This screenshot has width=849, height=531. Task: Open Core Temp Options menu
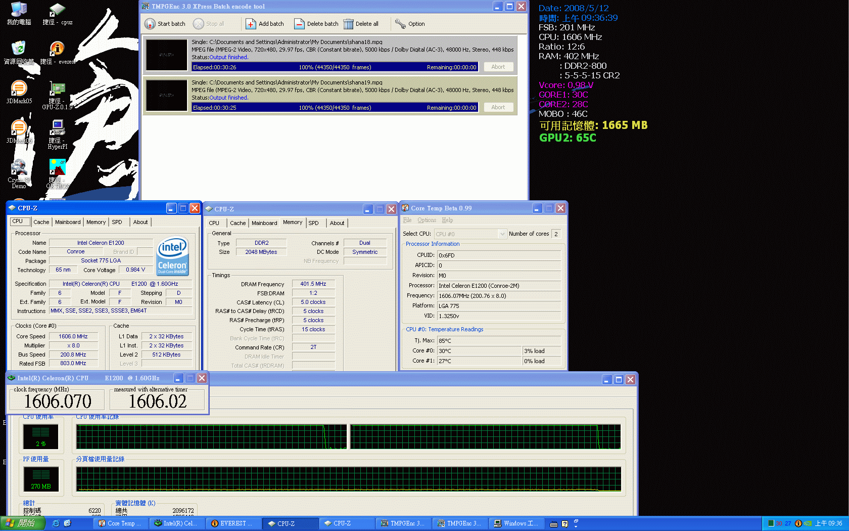tap(427, 220)
